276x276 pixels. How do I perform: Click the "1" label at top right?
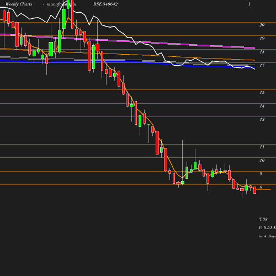pyautogui.click(x=250, y=4)
